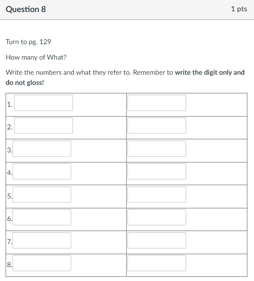The height and width of the screenshot is (281, 254).
Task: Click the right-column field in row 4
Action: coord(157,172)
